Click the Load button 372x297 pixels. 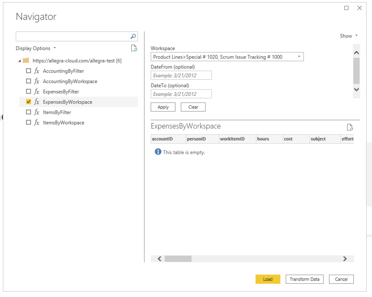pyautogui.click(x=268, y=279)
